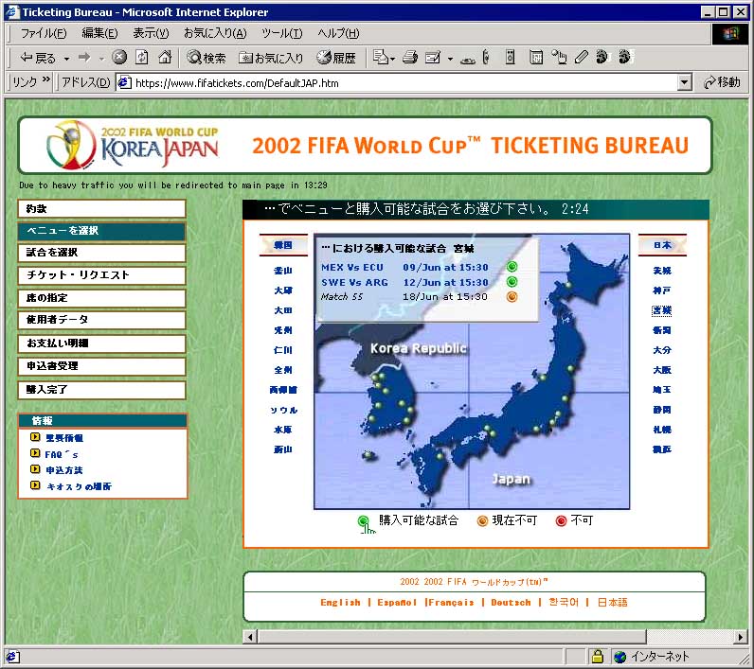The image size is (754, 669).
Task: Select the 申込書受理 sidebar step
Action: pyautogui.click(x=101, y=366)
